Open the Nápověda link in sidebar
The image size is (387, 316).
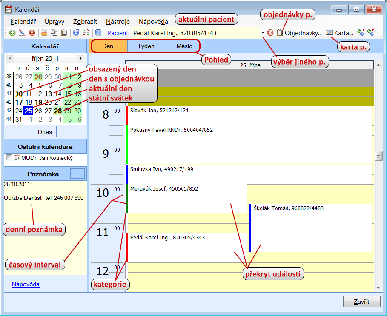[26, 284]
